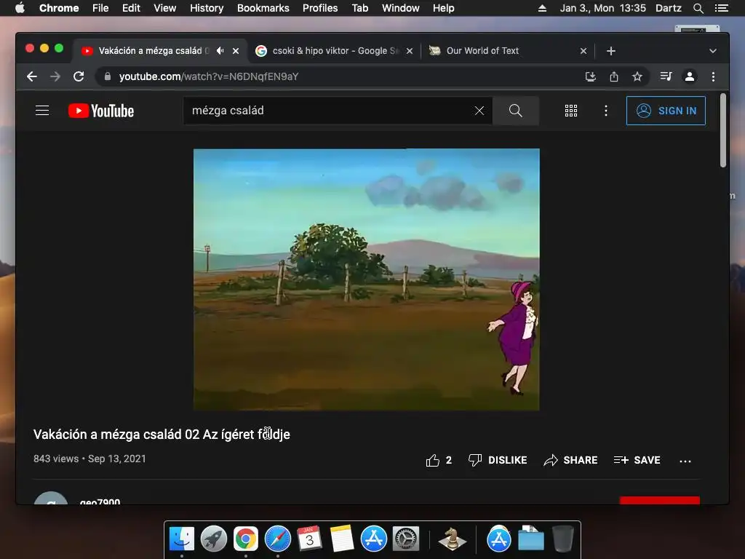The image size is (745, 559).
Task: Clear the YouTube search box text
Action: tap(479, 111)
